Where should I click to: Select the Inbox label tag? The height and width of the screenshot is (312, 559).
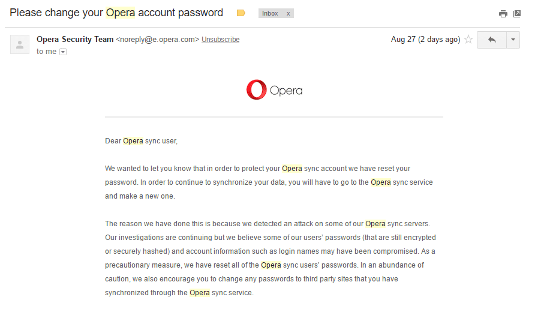270,14
